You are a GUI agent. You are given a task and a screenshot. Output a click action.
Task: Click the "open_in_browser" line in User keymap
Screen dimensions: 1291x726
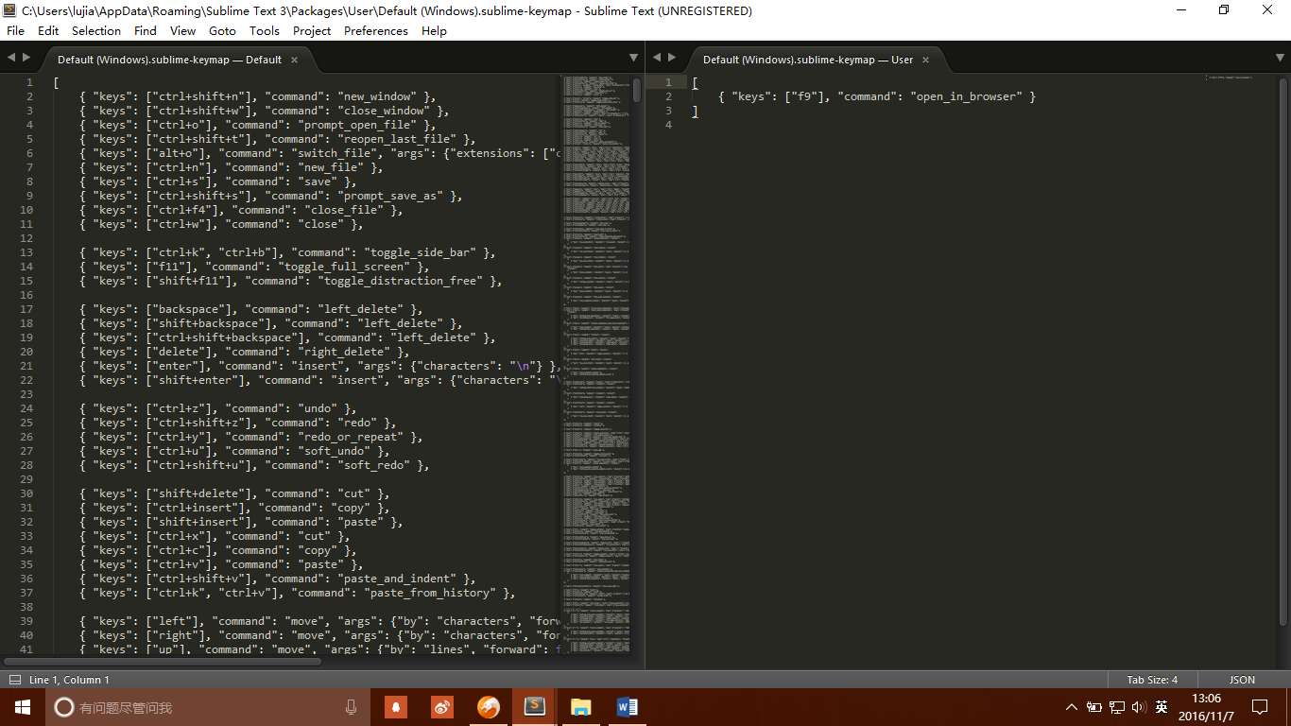tap(877, 96)
